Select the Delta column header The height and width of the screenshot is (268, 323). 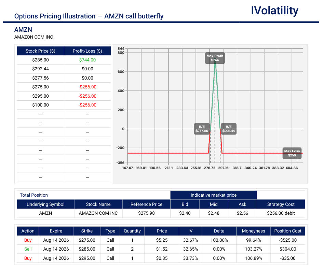[x=219, y=231]
